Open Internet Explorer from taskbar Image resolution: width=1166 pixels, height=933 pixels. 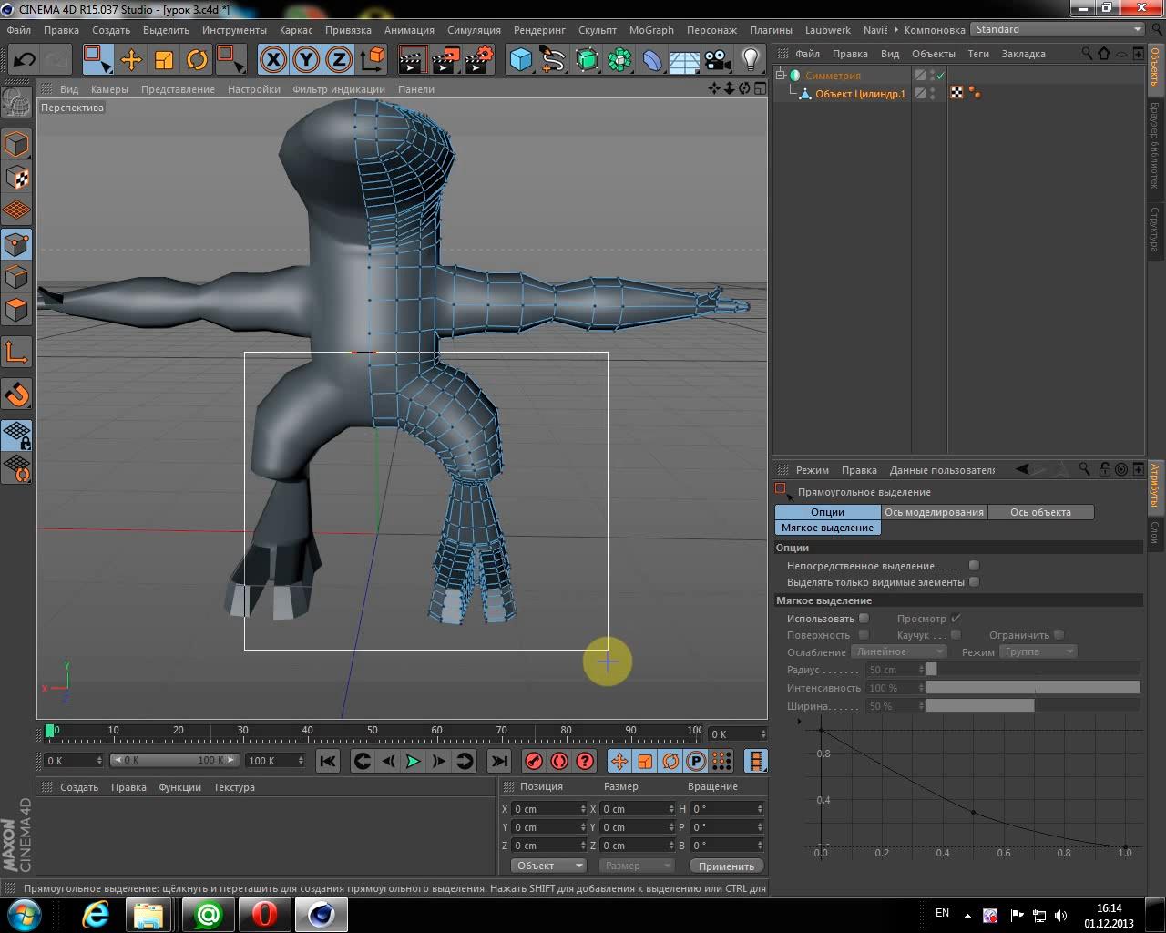(x=96, y=915)
